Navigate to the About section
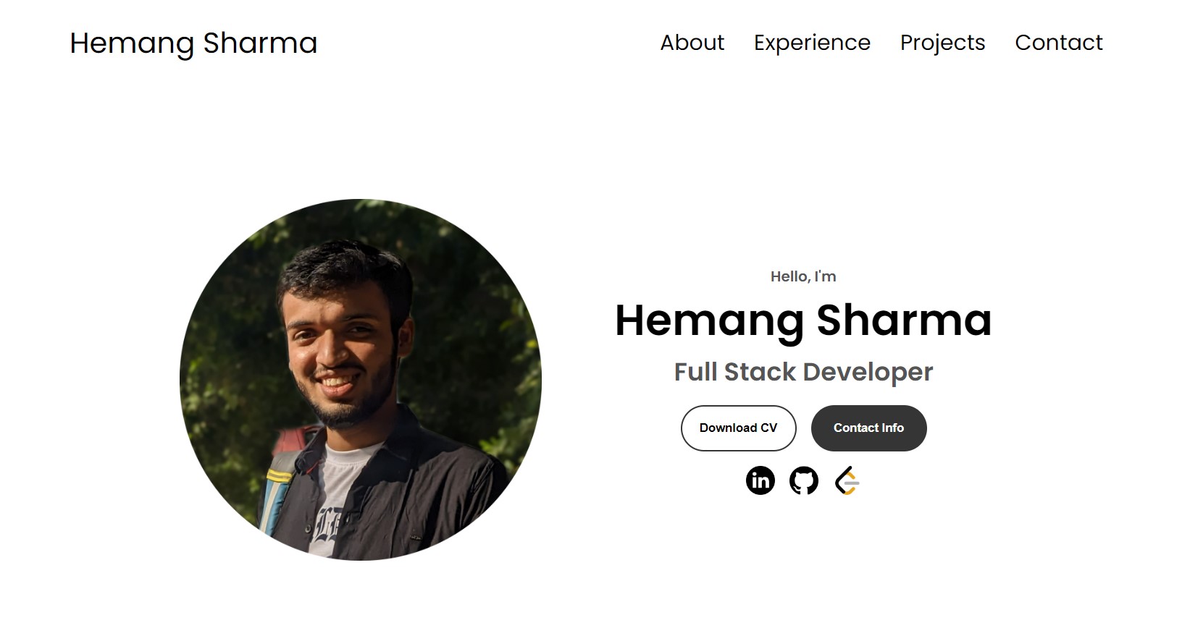The image size is (1190, 641). click(692, 43)
